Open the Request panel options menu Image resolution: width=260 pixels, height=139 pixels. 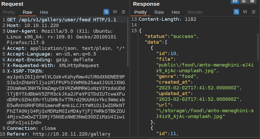124,12
